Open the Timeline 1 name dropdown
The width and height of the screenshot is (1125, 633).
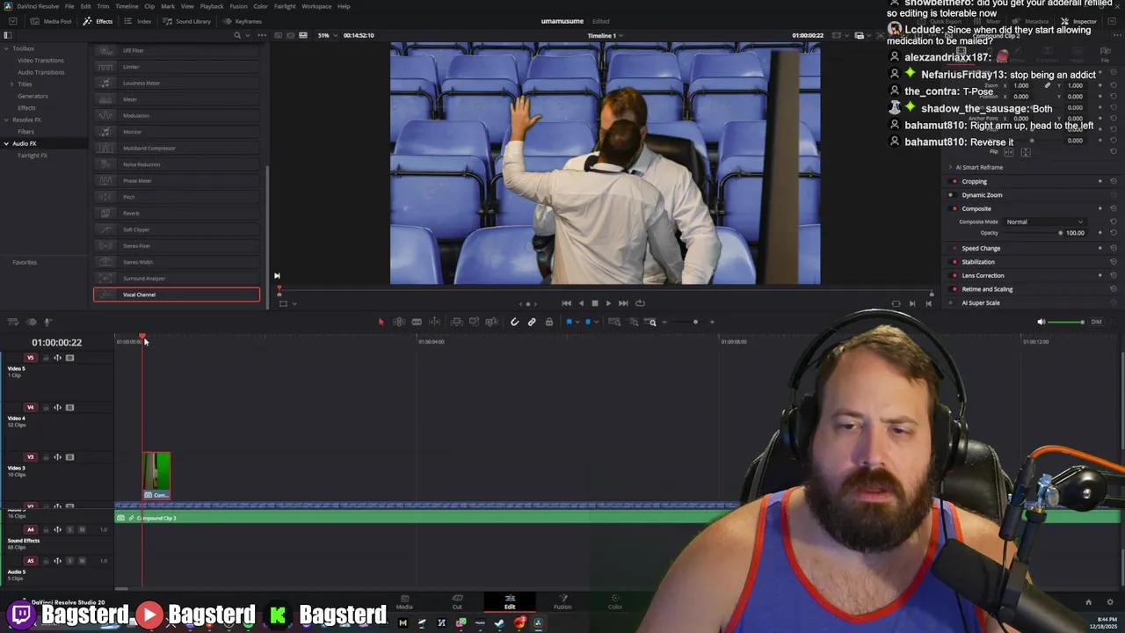click(x=605, y=35)
